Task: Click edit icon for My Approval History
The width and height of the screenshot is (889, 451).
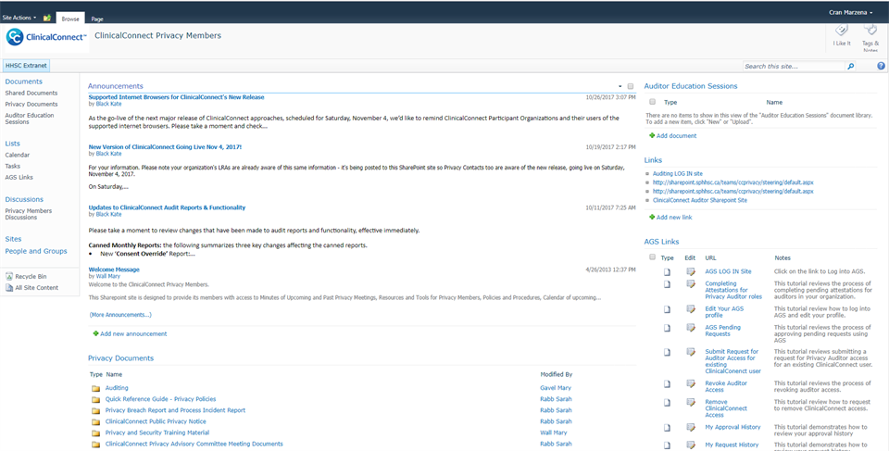Action: coord(691,427)
